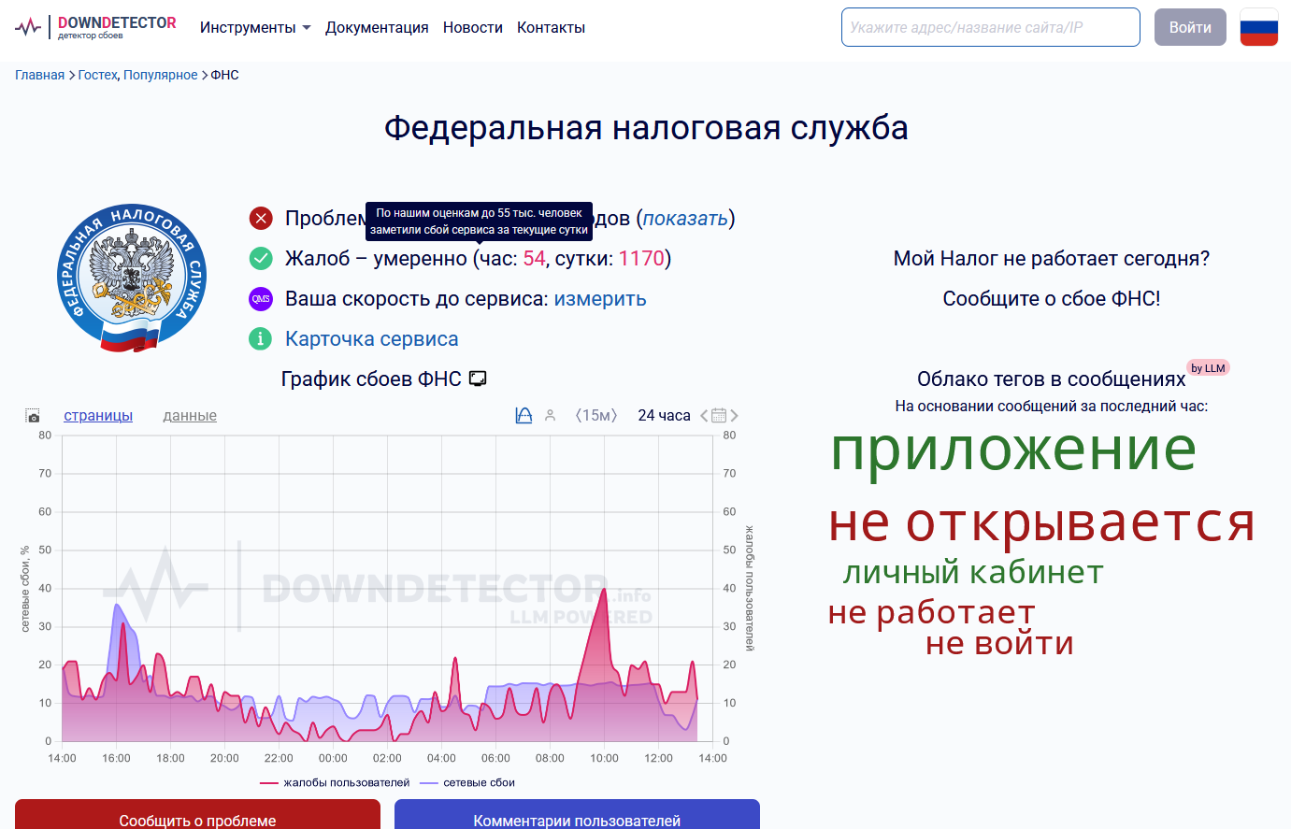The width and height of the screenshot is (1291, 829).
Task: Select the 24 часа chart range
Action: point(664,416)
